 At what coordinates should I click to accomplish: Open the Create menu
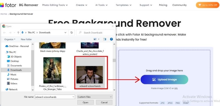[x=81, y=5]
